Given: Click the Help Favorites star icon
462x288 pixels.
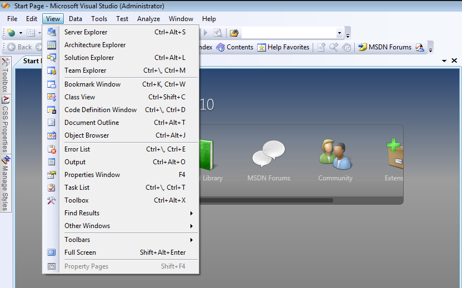Looking at the screenshot, I should coord(262,47).
